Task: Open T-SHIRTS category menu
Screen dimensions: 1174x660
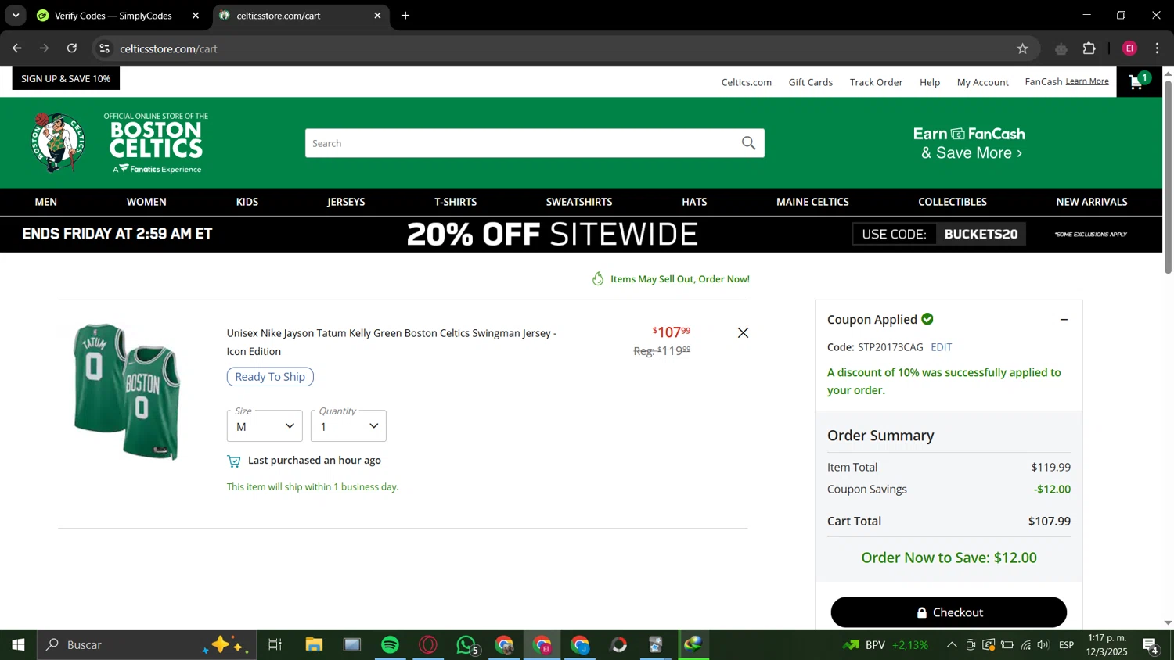Action: pos(456,202)
